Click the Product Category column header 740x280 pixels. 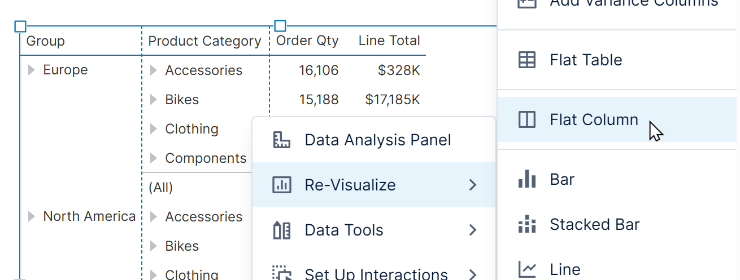[204, 41]
